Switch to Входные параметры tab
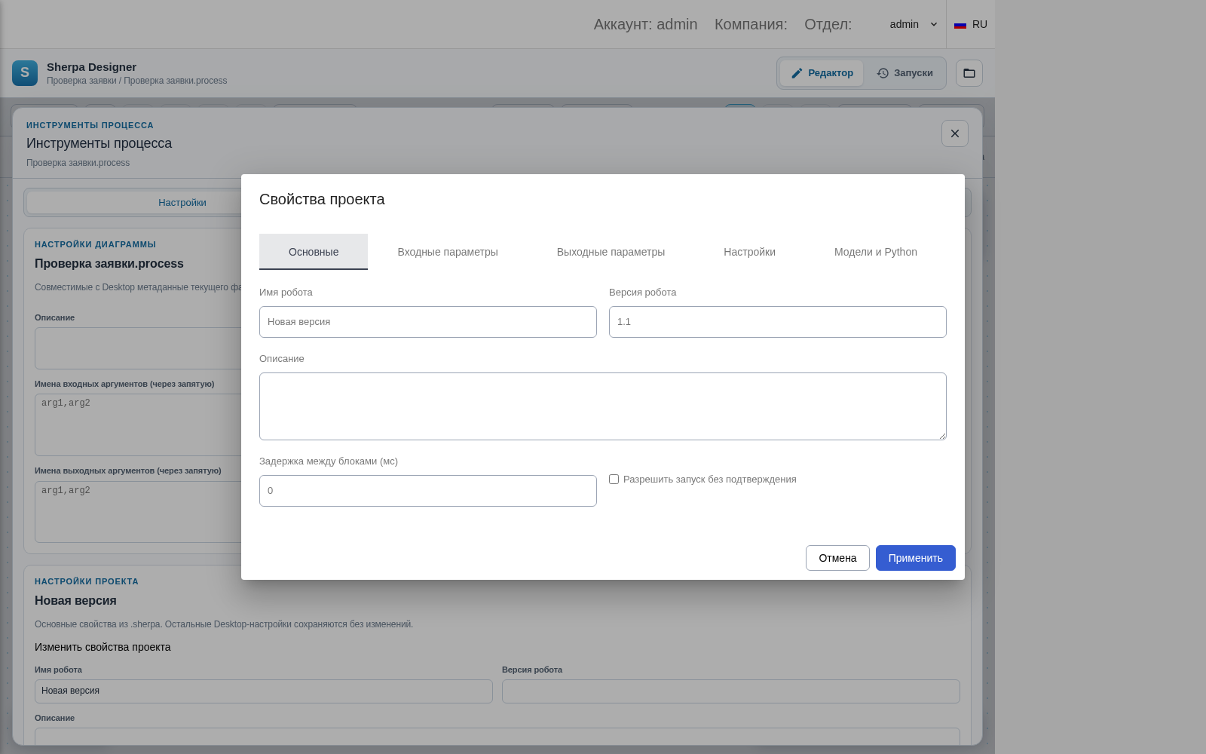 coord(448,252)
